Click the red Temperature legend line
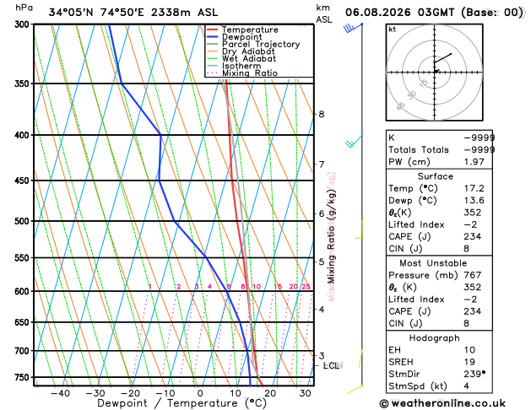This screenshot has height=410, width=531. click(x=213, y=30)
